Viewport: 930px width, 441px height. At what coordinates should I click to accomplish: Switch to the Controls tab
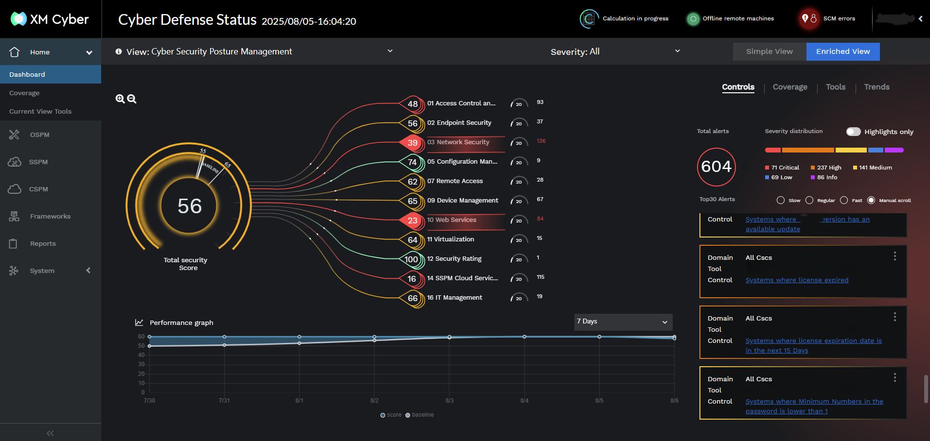738,87
